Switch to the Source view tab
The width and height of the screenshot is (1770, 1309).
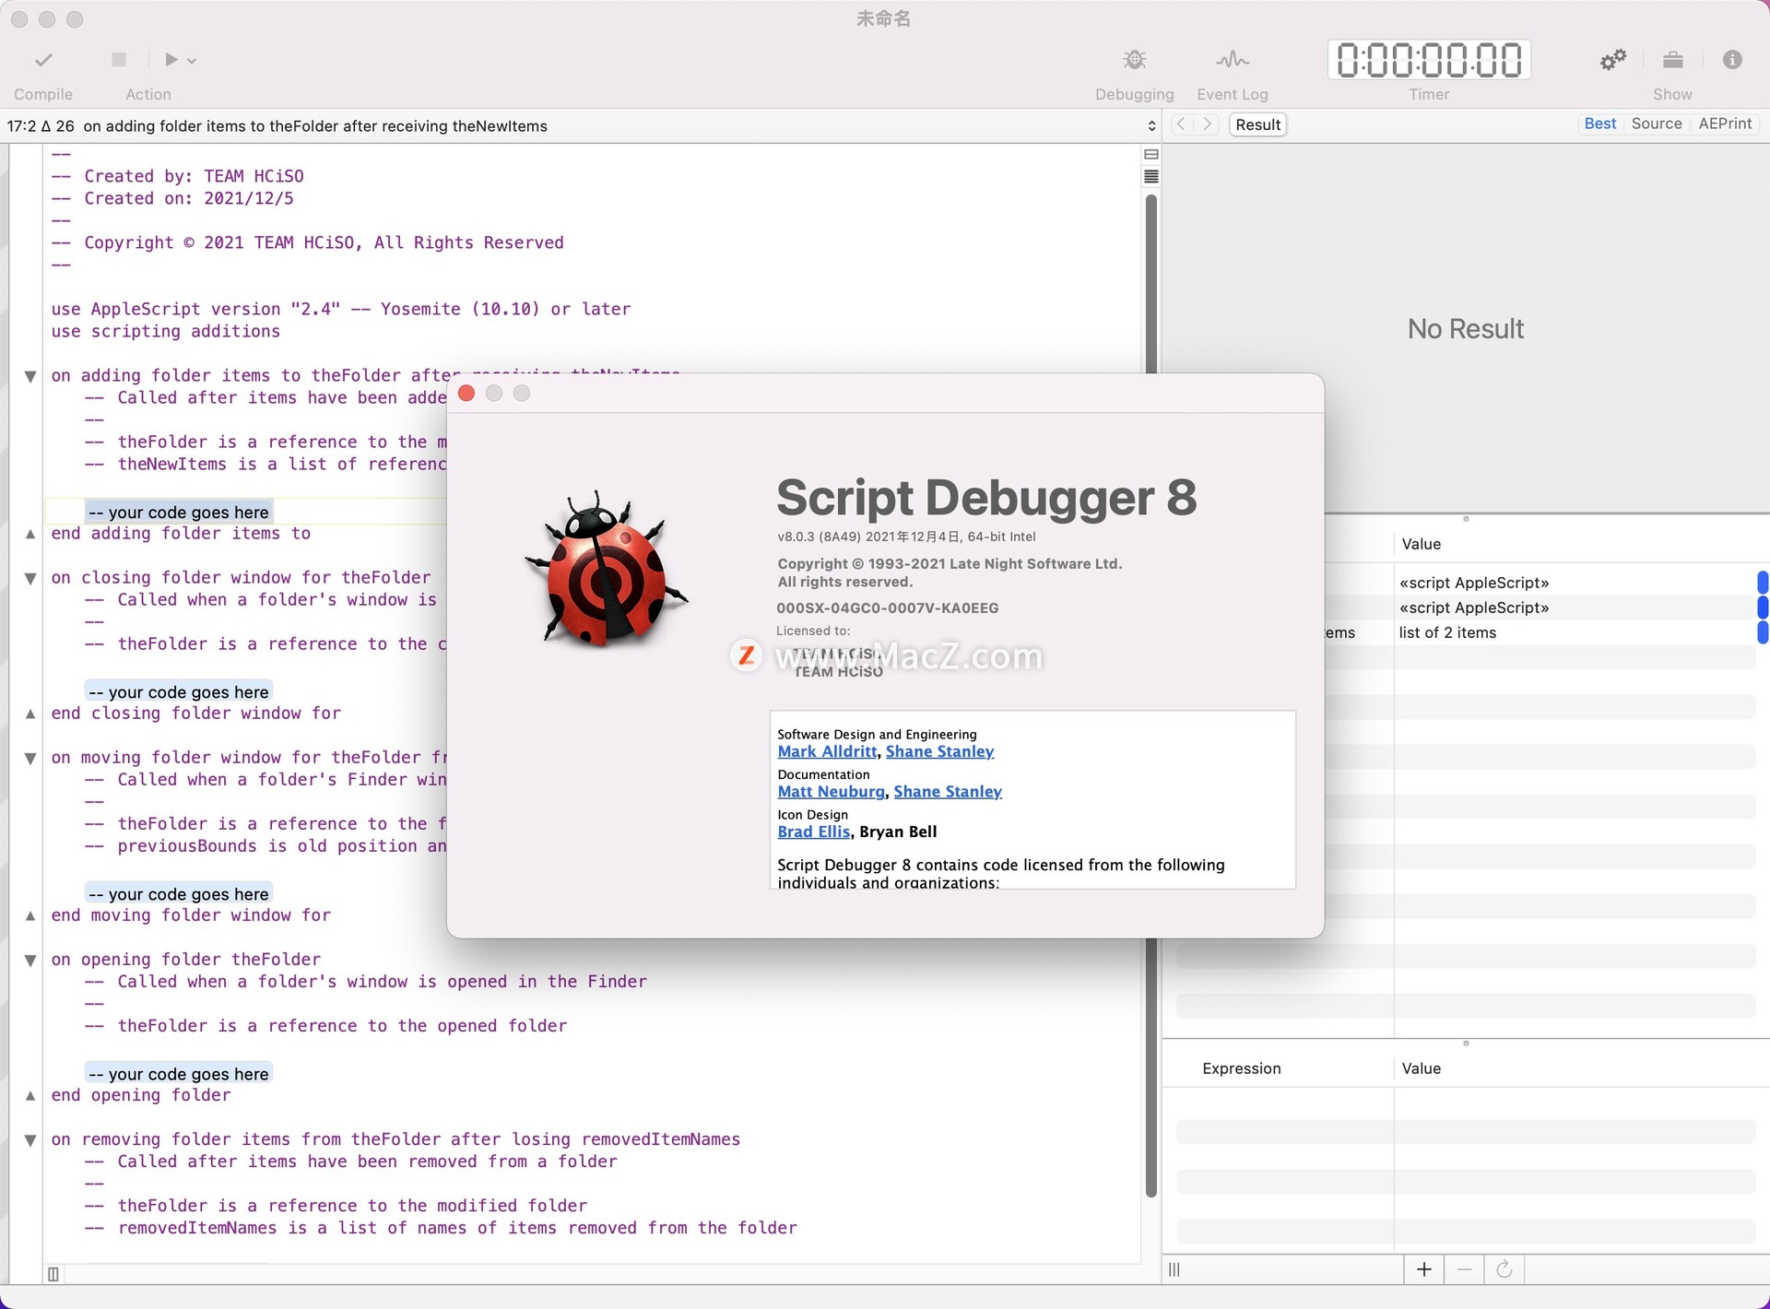[1656, 124]
